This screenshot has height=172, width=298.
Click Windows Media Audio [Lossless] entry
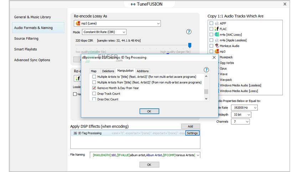click(240, 85)
